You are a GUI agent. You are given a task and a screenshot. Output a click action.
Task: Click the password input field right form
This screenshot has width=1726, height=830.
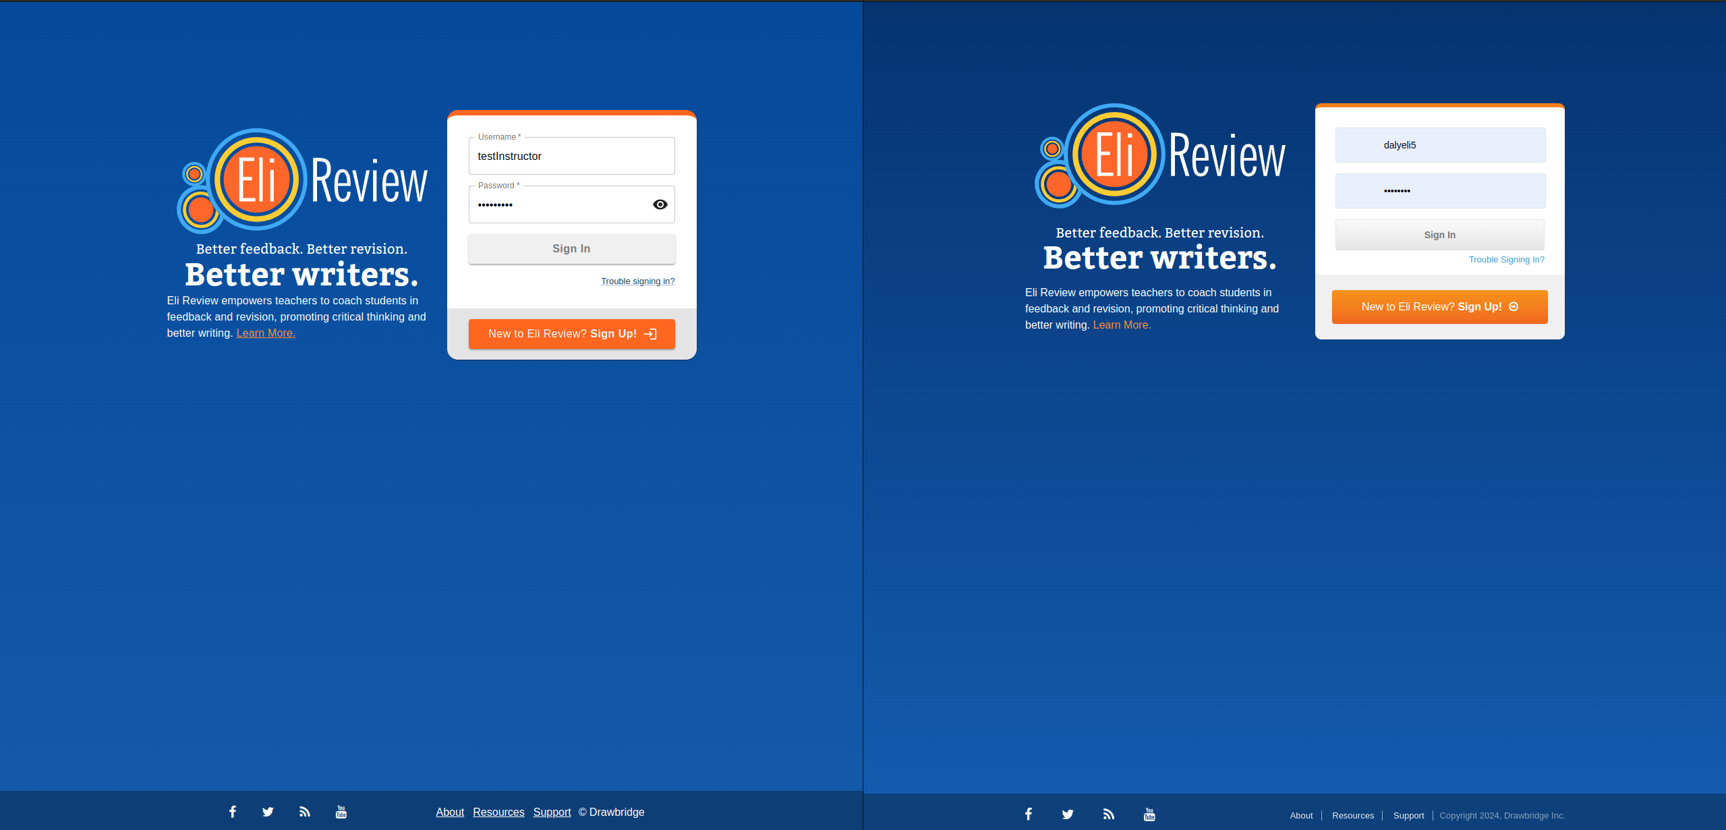[1440, 190]
